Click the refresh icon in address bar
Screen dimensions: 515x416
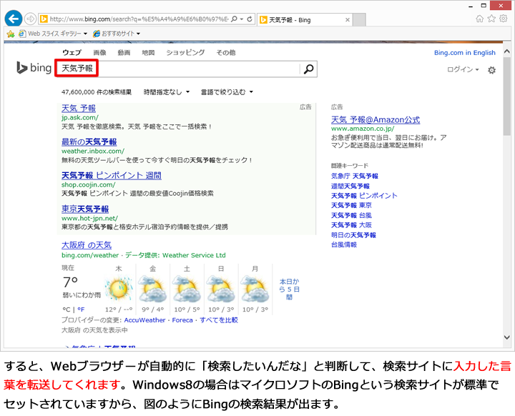250,19
